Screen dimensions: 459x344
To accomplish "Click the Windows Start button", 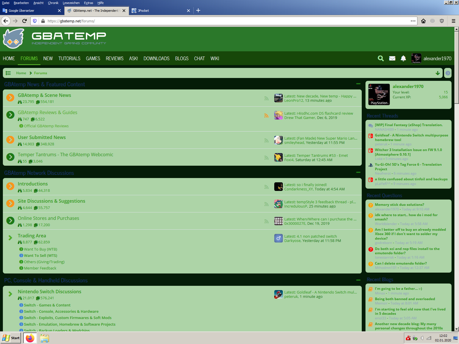I will click(x=11, y=338).
